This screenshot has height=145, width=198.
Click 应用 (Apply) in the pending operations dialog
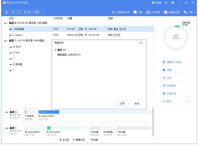click(122, 104)
